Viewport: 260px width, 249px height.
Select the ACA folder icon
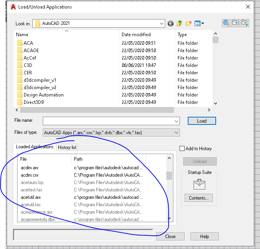[x=20, y=43]
